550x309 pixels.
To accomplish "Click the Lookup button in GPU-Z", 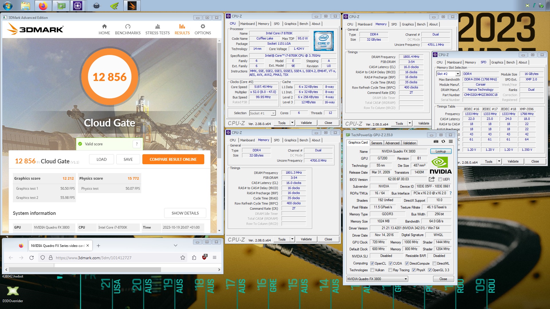I will pyautogui.click(x=441, y=151).
